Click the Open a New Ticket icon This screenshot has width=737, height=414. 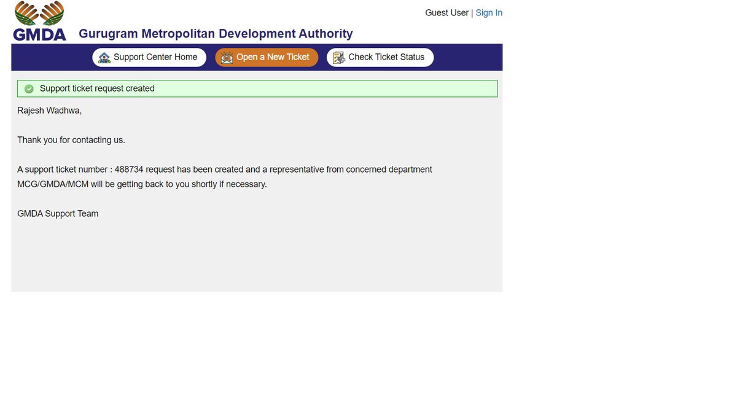click(x=227, y=57)
